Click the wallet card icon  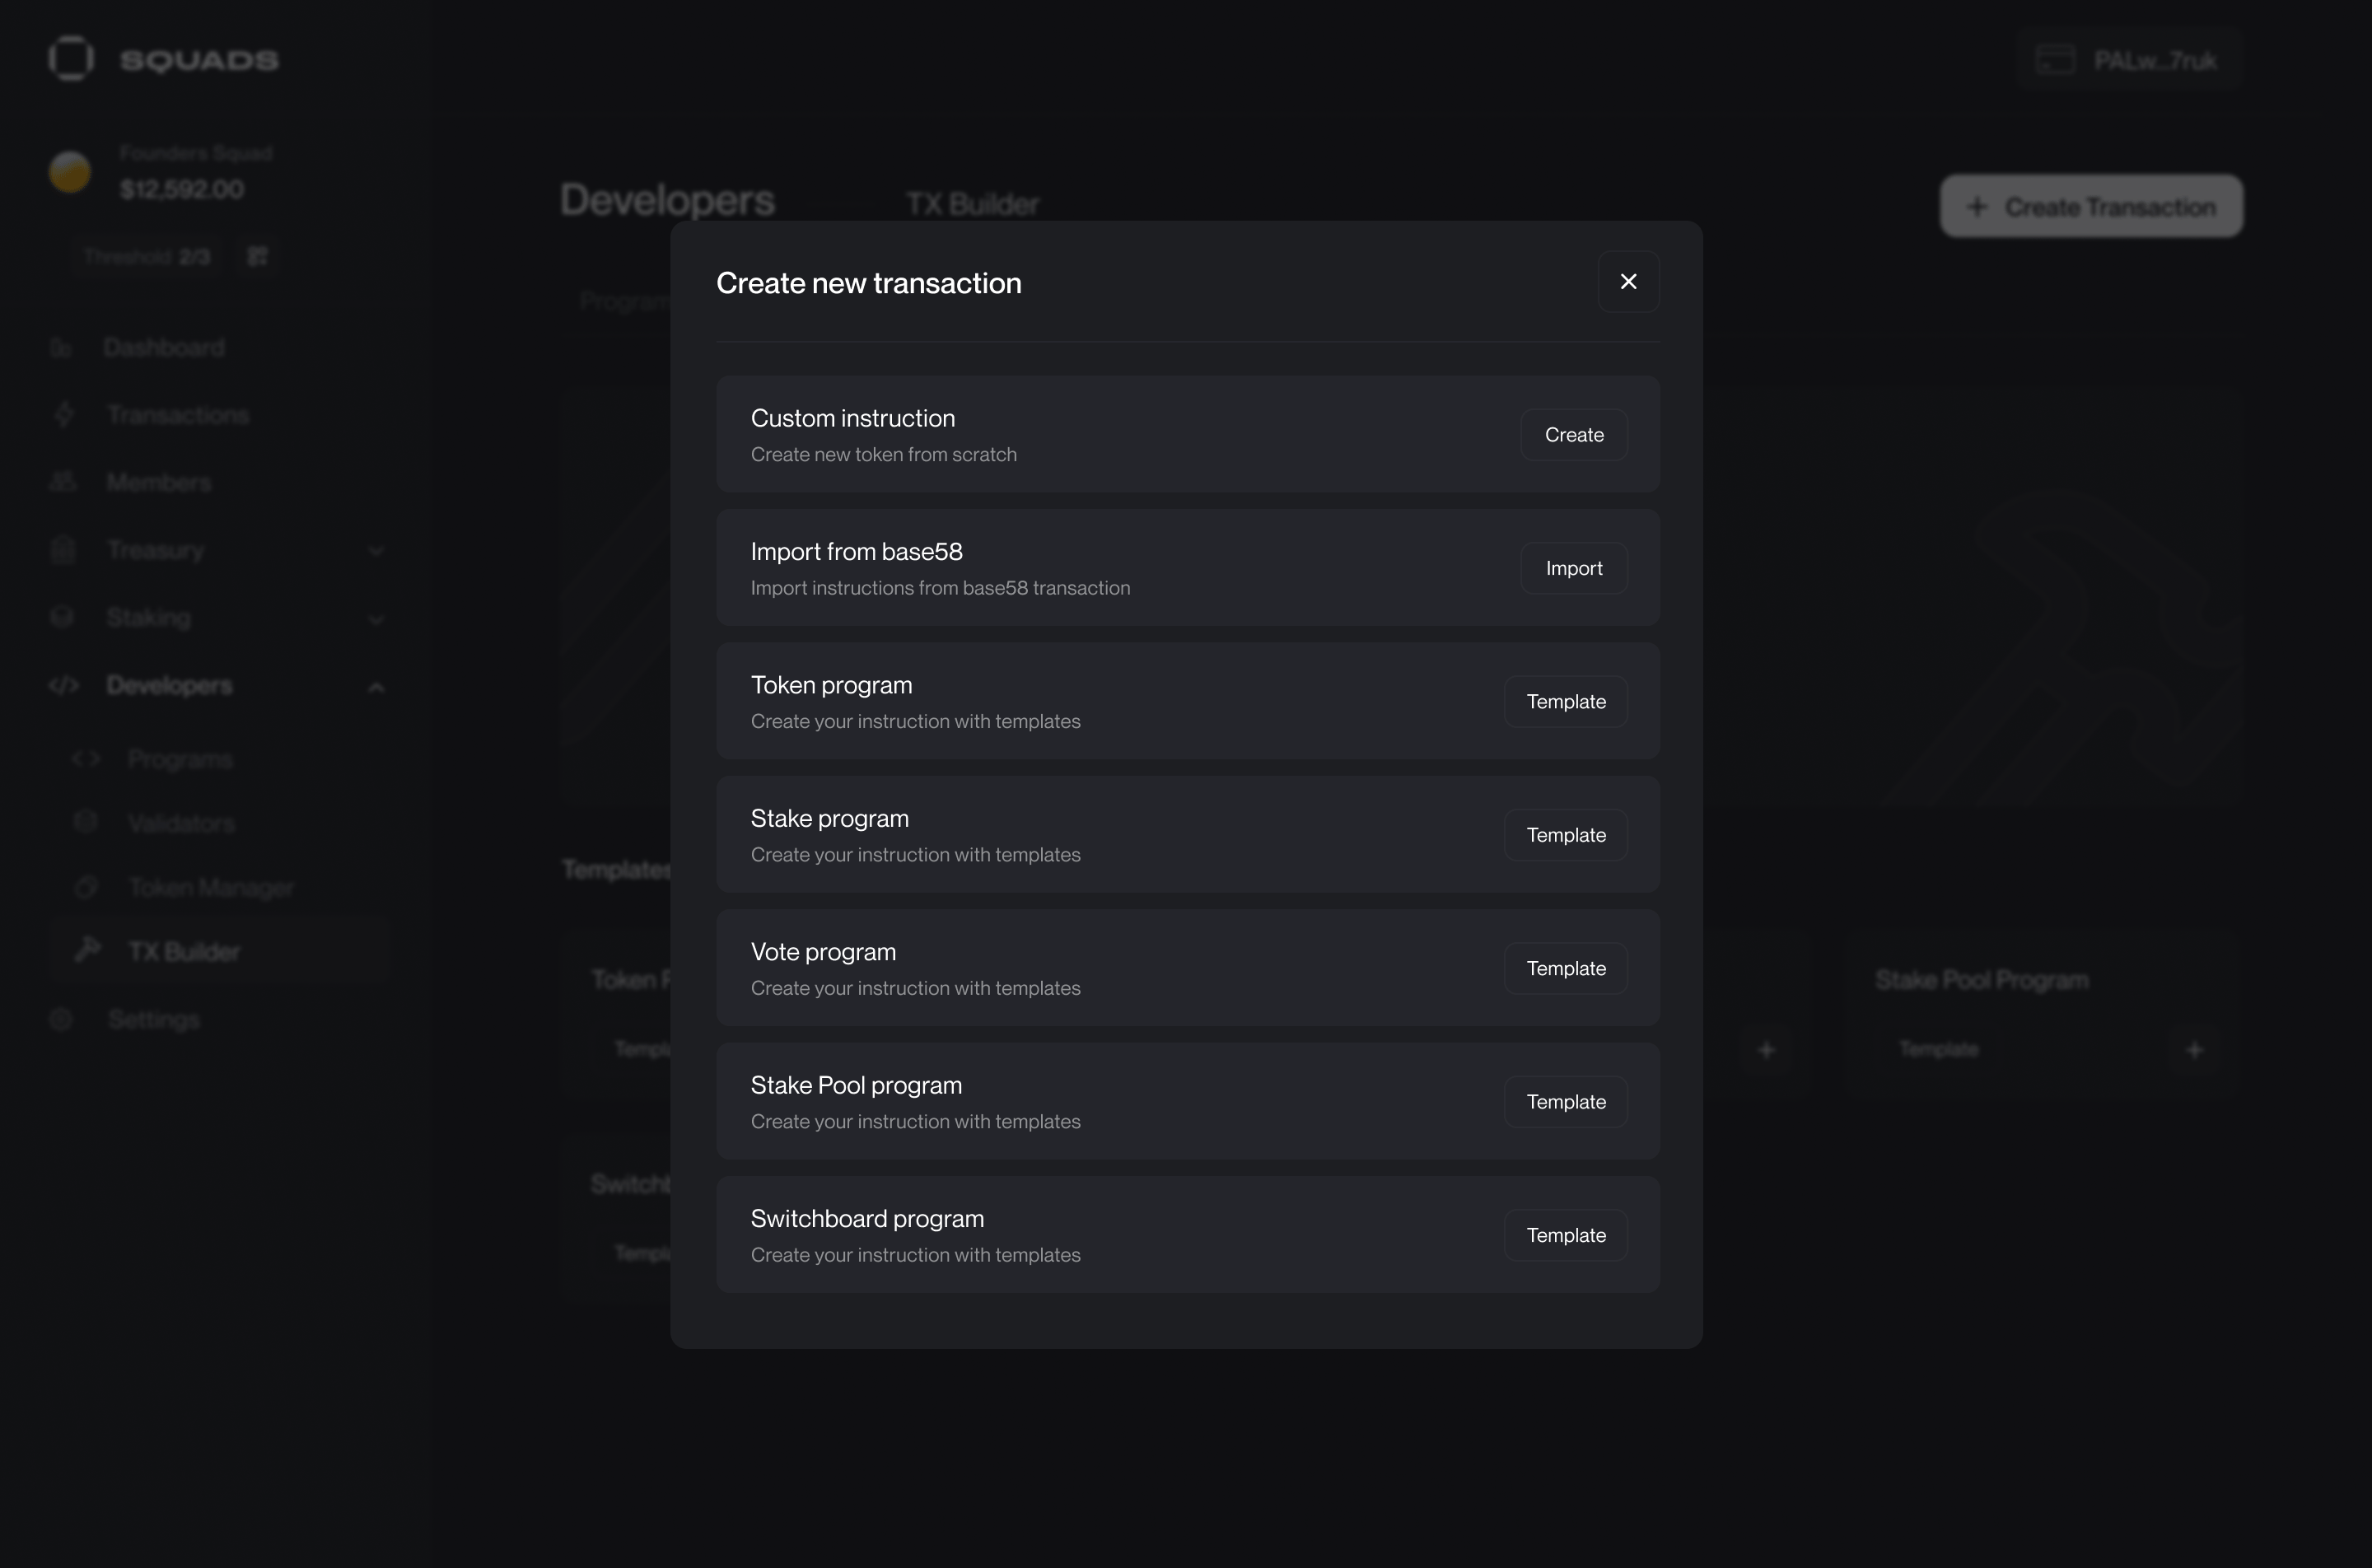click(x=2056, y=60)
